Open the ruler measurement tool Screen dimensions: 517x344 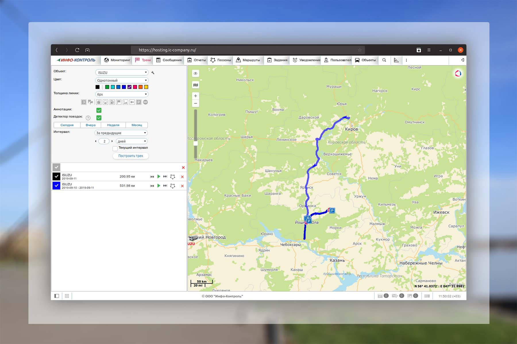(x=396, y=60)
